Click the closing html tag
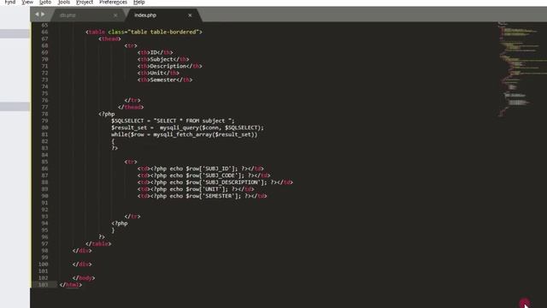The height and width of the screenshot is (308, 547). (71, 285)
